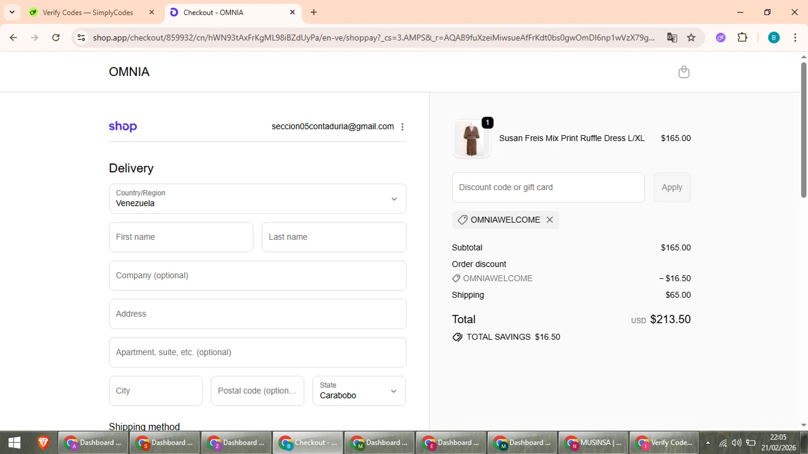Click the Apartment, suite, etc. field
This screenshot has height=454, width=808.
[257, 352]
